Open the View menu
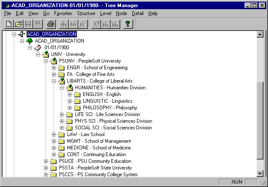The image size is (268, 187). pyautogui.click(x=33, y=13)
